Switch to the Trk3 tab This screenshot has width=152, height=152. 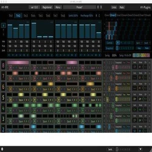(26, 16)
